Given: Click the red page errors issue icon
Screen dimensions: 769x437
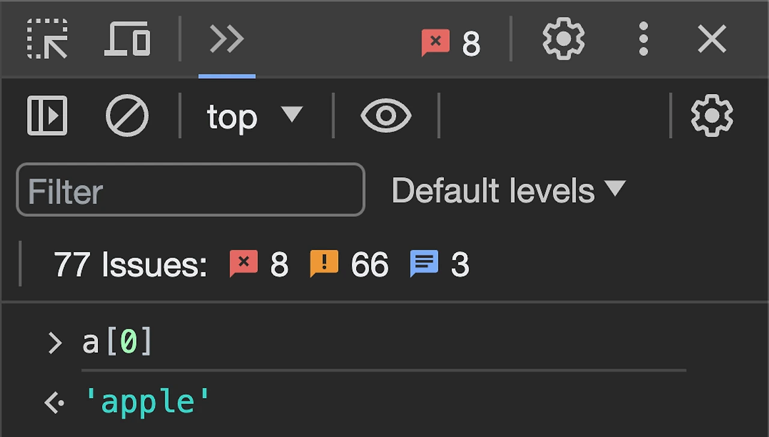Looking at the screenshot, I should pos(243,264).
